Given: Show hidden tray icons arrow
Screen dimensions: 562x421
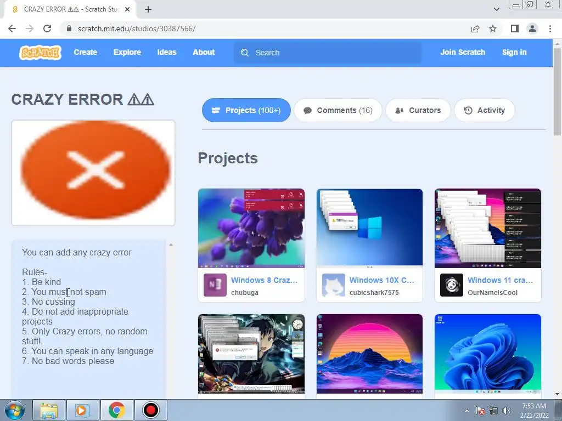Looking at the screenshot, I should (x=467, y=411).
